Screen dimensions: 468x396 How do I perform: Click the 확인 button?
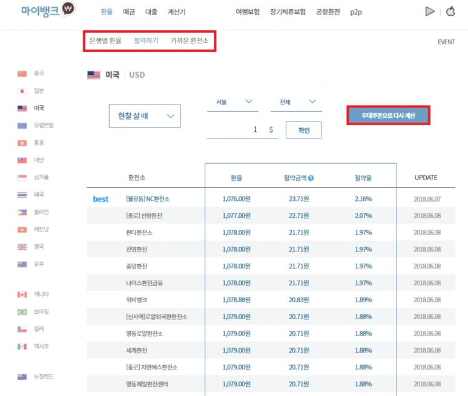304,130
